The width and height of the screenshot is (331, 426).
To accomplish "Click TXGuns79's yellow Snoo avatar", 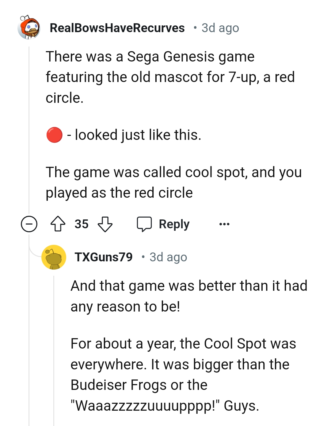I will tap(54, 257).
